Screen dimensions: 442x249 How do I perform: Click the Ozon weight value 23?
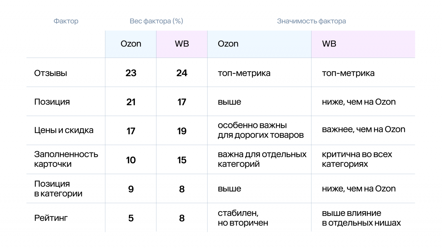click(131, 73)
